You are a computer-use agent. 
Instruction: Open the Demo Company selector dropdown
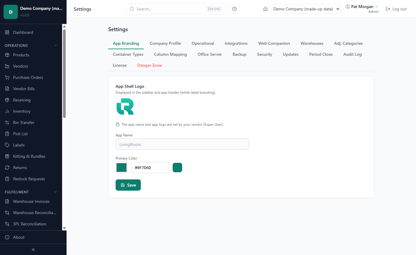(305, 9)
